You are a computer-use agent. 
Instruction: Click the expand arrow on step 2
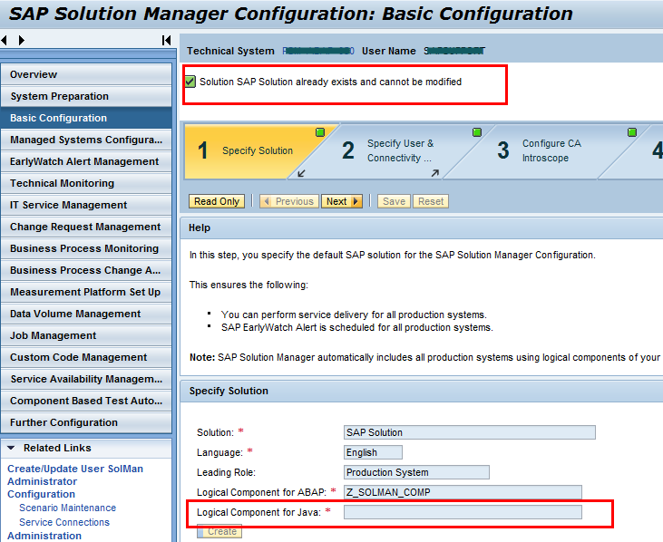pos(435,173)
